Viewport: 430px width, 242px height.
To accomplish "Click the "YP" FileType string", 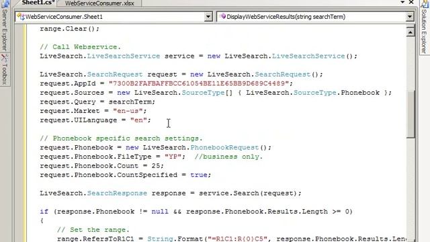I will pos(173,157).
